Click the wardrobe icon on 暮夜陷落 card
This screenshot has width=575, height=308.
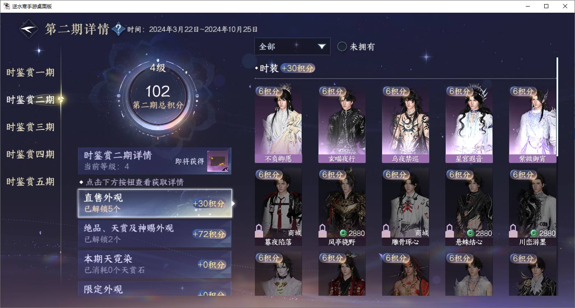tap(259, 231)
